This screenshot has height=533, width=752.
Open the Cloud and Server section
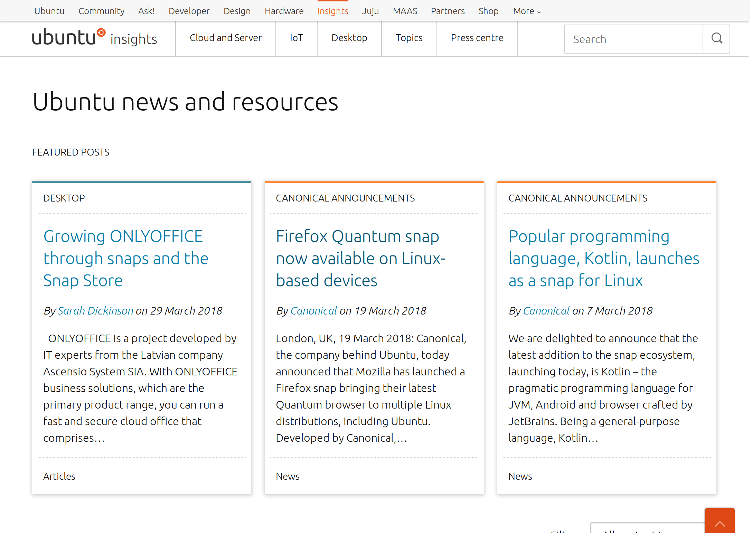pyautogui.click(x=225, y=38)
